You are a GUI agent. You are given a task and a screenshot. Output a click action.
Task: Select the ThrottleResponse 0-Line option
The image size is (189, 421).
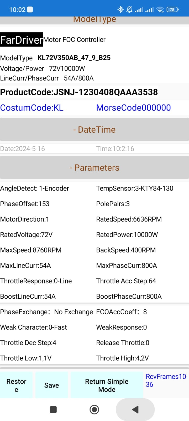36,281
